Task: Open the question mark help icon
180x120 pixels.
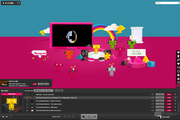Action: (x=178, y=83)
